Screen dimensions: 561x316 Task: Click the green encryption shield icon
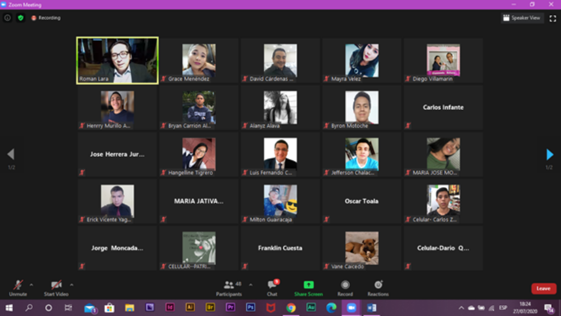(x=21, y=18)
